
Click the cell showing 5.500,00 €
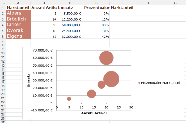click(x=70, y=13)
